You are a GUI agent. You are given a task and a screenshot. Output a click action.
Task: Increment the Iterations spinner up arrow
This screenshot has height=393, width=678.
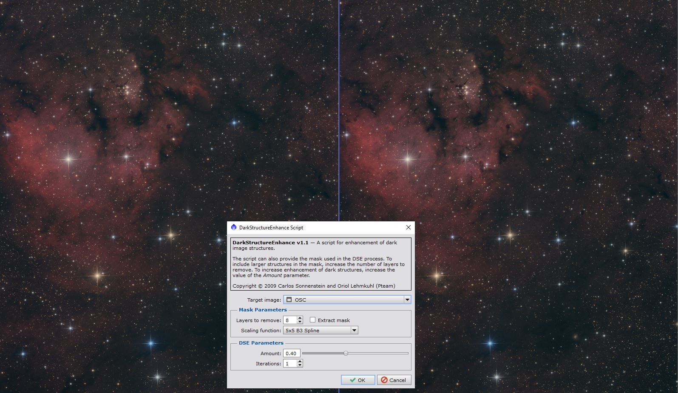(300, 362)
